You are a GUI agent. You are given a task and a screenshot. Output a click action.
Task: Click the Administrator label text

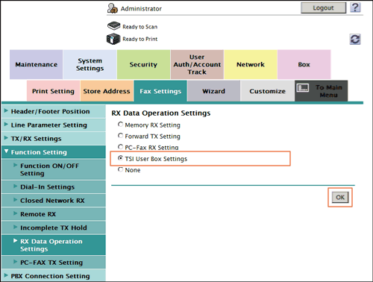141,9
